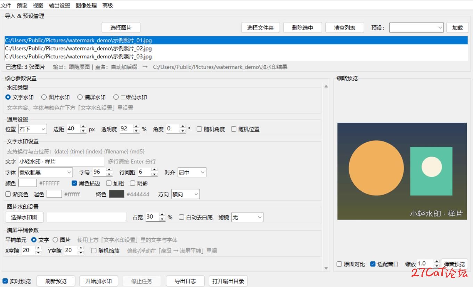Click the 打开输出目录 button
Image resolution: width=473 pixels, height=287 pixels.
pos(228,281)
